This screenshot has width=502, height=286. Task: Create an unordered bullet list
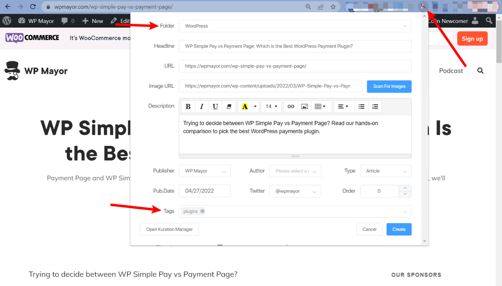(x=361, y=106)
